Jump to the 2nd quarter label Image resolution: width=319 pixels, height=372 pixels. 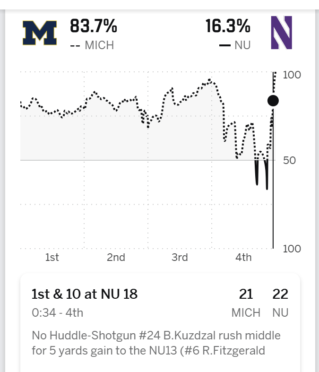[116, 257]
